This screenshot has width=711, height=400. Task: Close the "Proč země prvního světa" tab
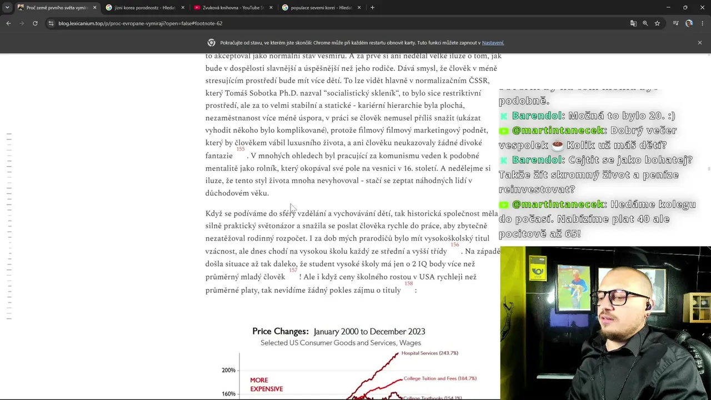click(x=94, y=8)
